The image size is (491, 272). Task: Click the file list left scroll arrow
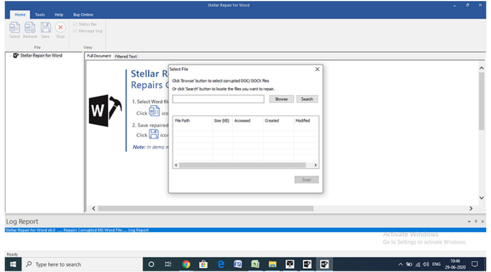pos(176,165)
